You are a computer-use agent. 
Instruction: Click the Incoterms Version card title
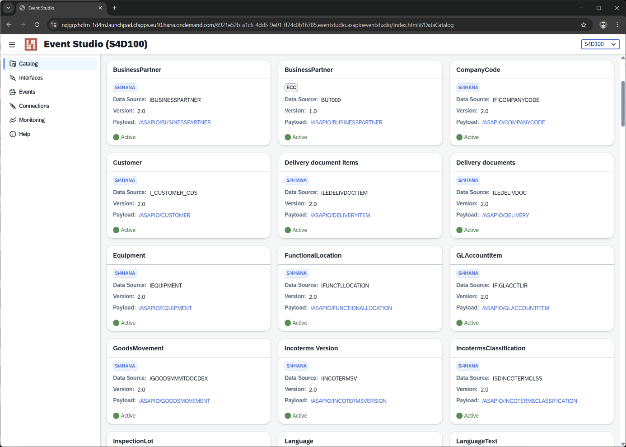coord(311,348)
